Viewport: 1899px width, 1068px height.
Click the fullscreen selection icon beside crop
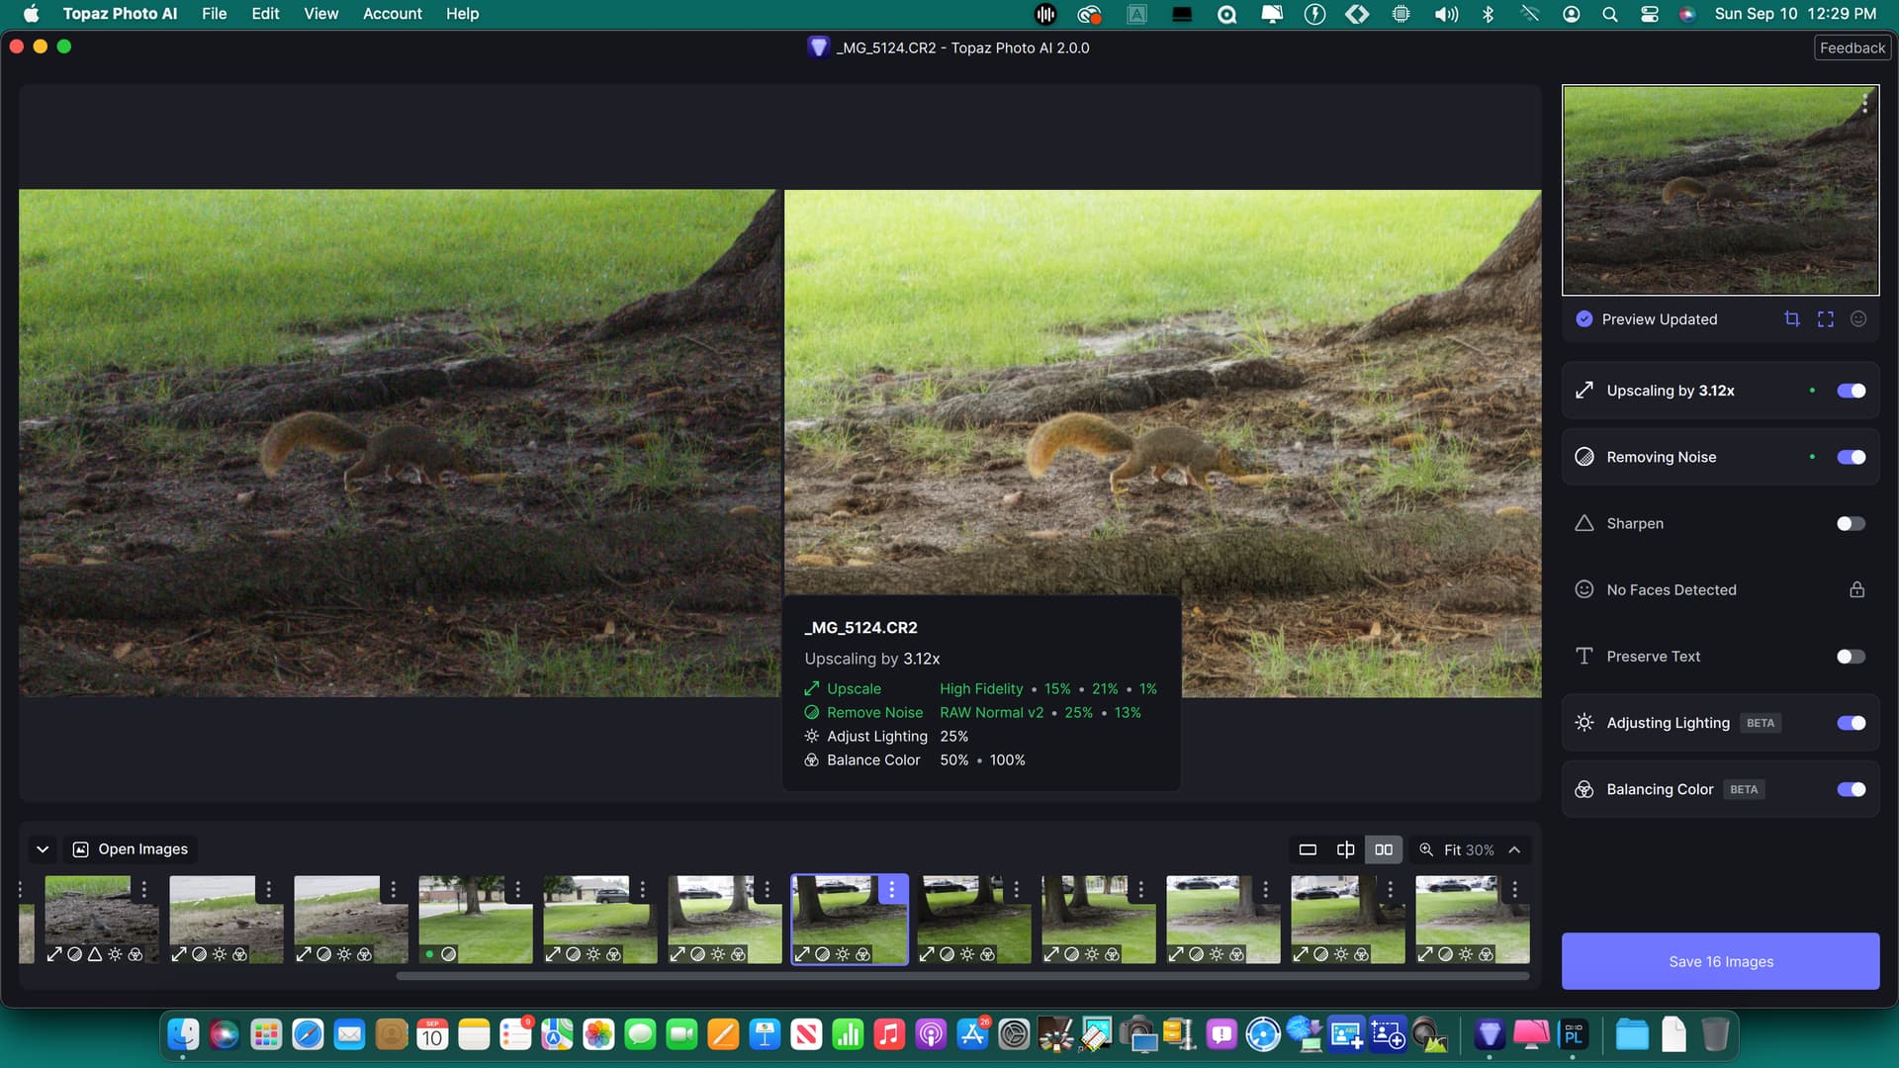[1825, 318]
